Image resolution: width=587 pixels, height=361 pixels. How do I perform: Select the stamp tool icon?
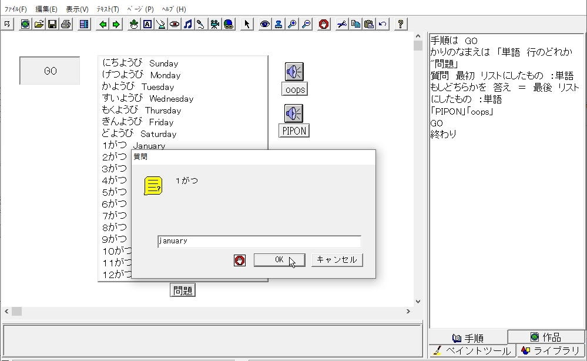point(279,24)
